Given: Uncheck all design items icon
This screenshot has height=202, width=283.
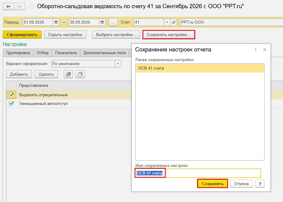Looking at the screenshot, I should click(80, 74).
